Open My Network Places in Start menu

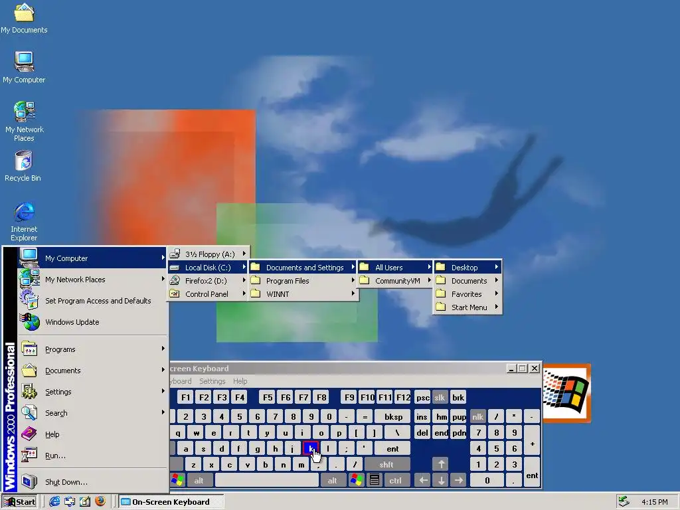92,280
